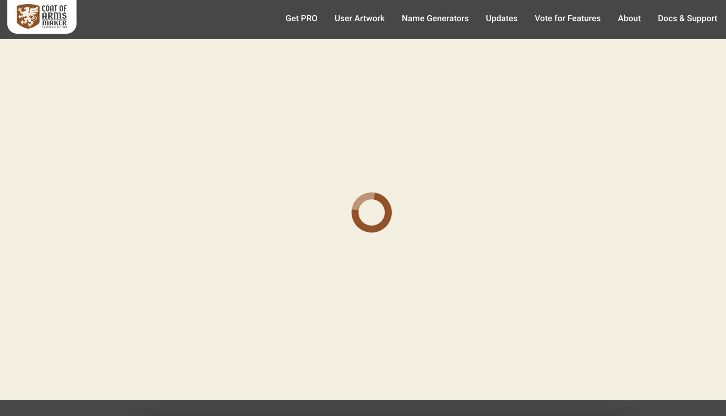Navigate to User Artwork
The image size is (726, 416).
point(359,18)
